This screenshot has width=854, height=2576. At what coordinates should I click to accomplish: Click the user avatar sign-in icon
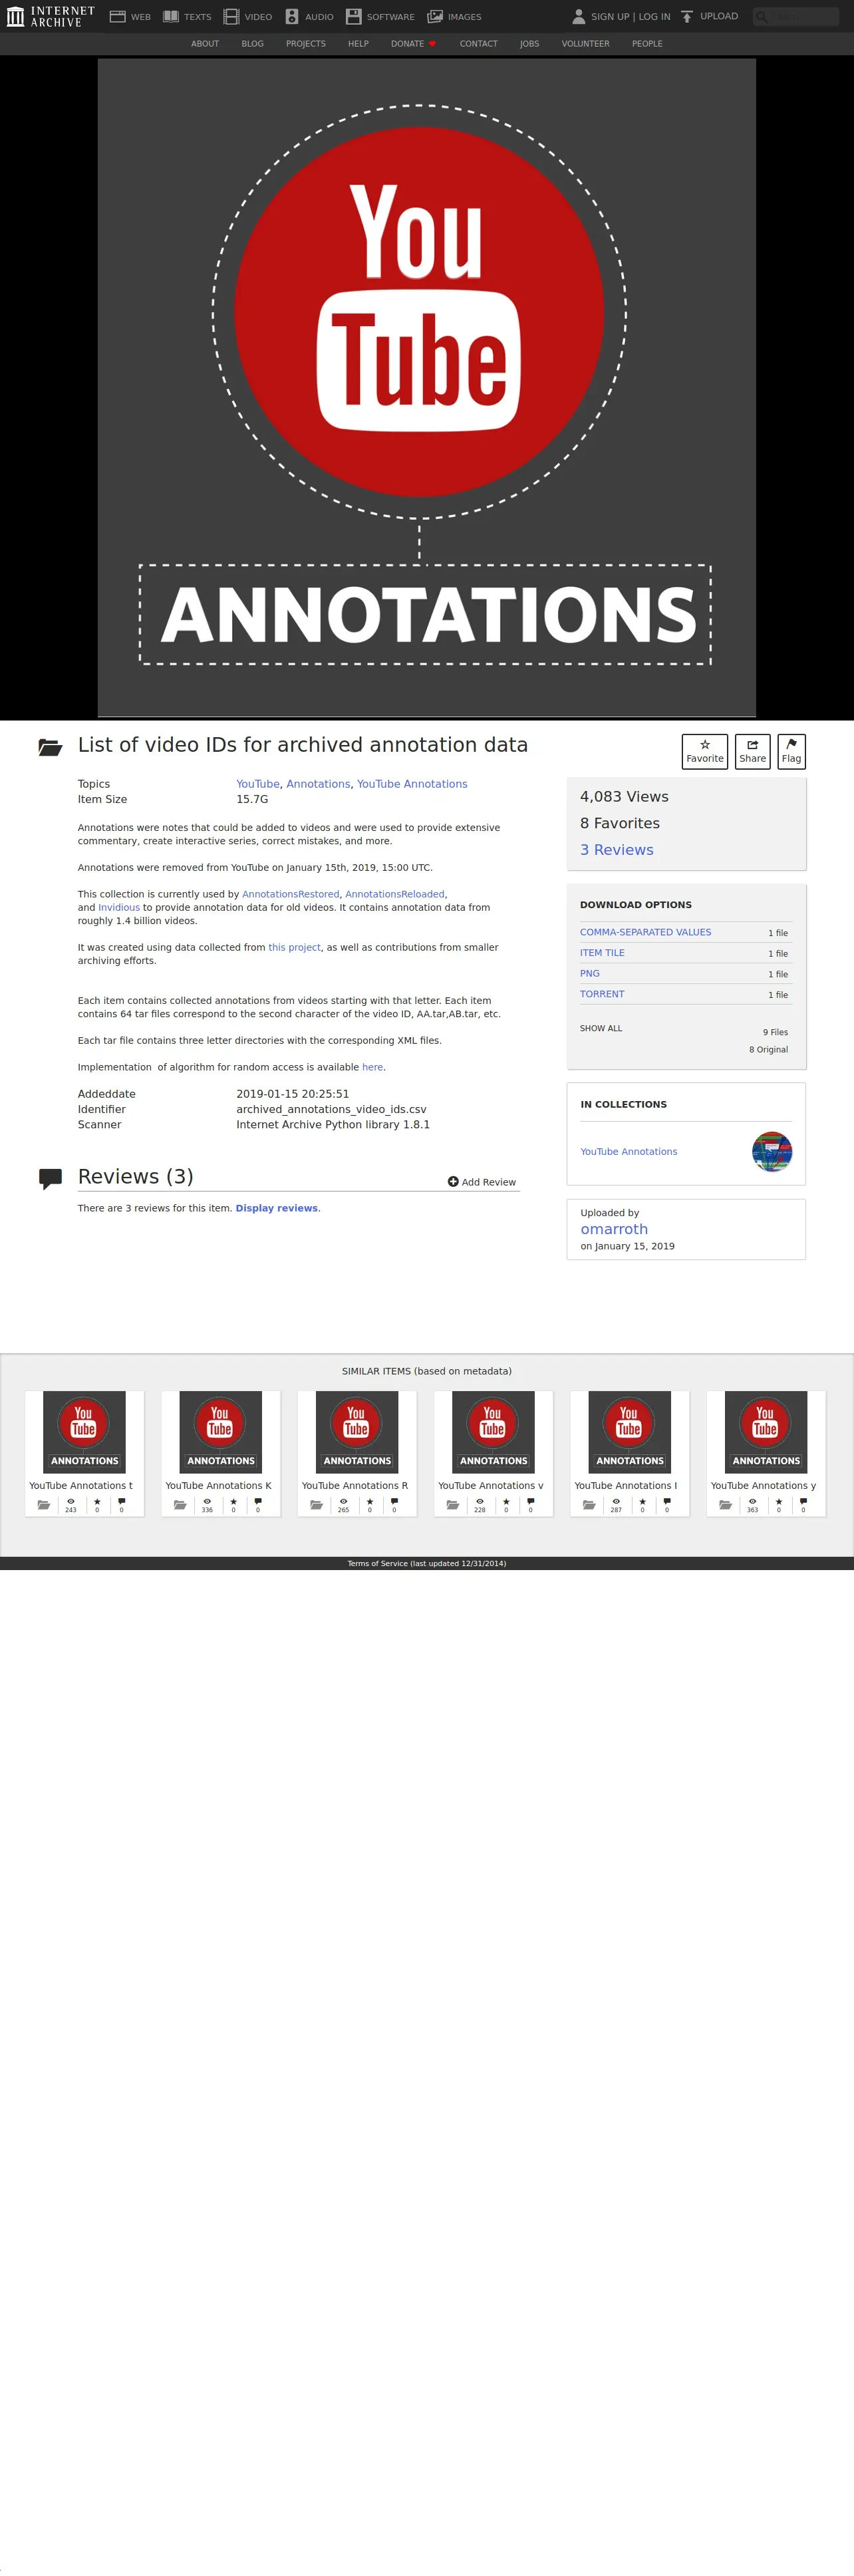[578, 16]
